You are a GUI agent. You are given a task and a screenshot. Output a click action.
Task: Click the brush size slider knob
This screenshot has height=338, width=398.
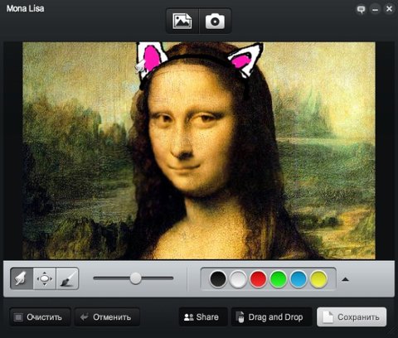(135, 278)
